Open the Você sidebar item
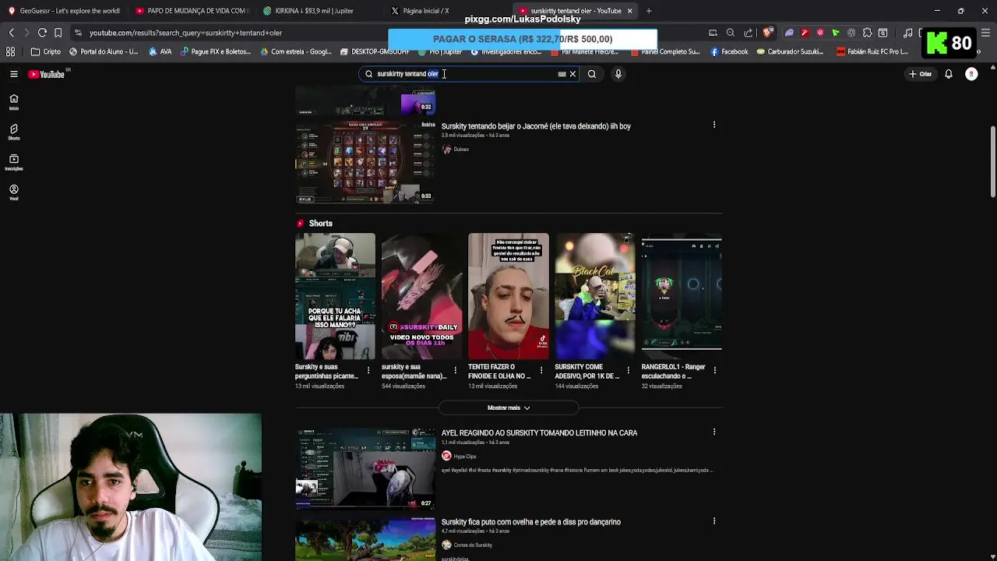 tap(13, 192)
